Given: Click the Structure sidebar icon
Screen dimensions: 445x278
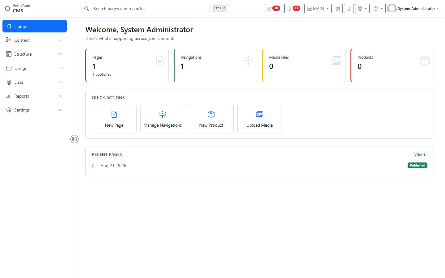Looking at the screenshot, I should click(x=9, y=54).
